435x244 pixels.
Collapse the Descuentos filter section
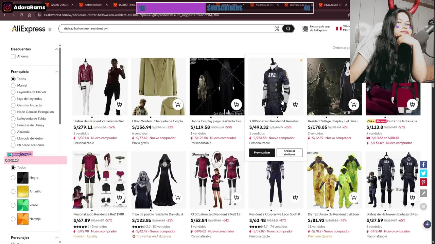point(56,49)
